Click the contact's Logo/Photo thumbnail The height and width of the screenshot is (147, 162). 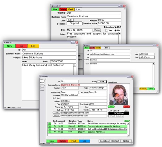pyautogui.click(x=119, y=94)
